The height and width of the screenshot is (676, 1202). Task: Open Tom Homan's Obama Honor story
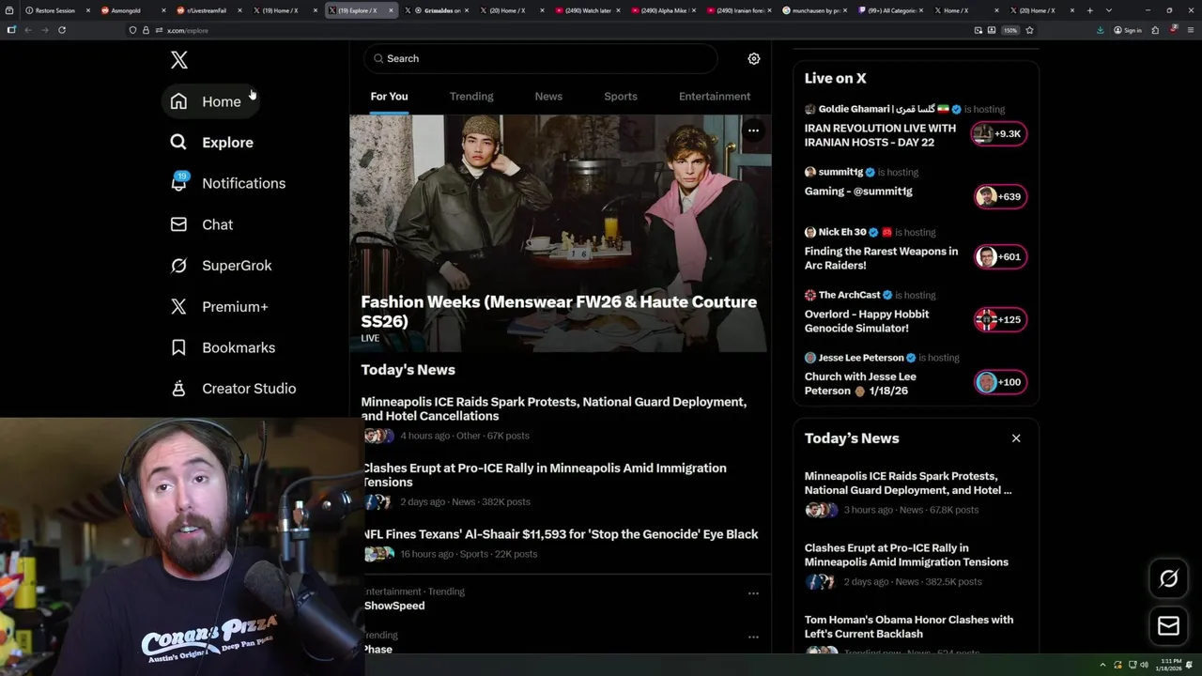(x=909, y=626)
